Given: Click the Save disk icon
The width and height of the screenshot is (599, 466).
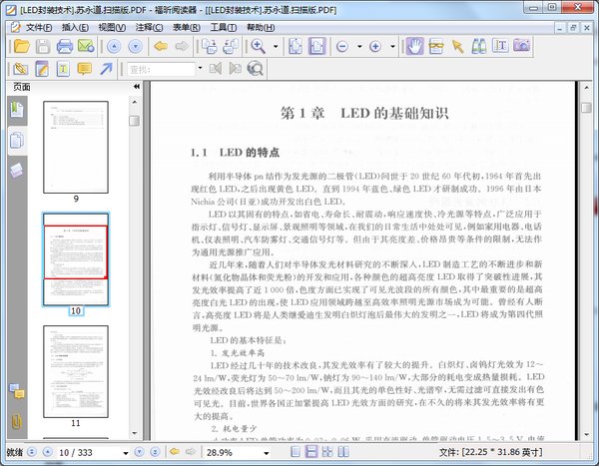Looking at the screenshot, I should pyautogui.click(x=43, y=46).
